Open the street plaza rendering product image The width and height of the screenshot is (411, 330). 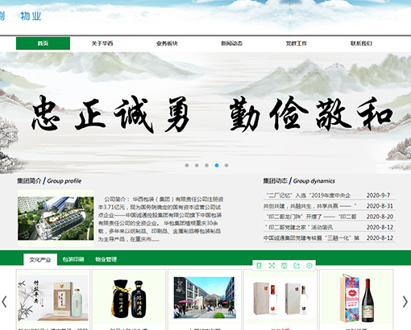pos(205,298)
